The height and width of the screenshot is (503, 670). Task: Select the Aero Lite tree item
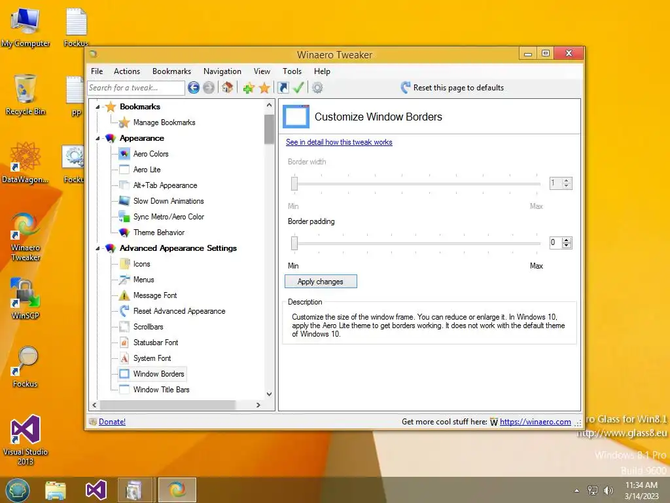(x=147, y=170)
